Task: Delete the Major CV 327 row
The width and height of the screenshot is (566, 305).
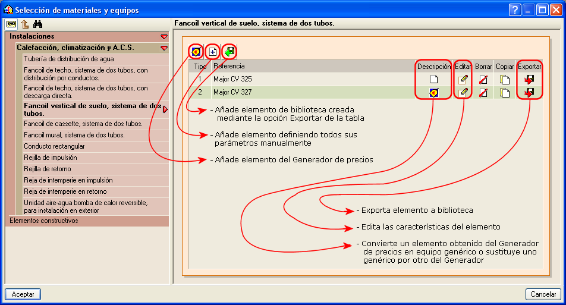Action: click(483, 93)
